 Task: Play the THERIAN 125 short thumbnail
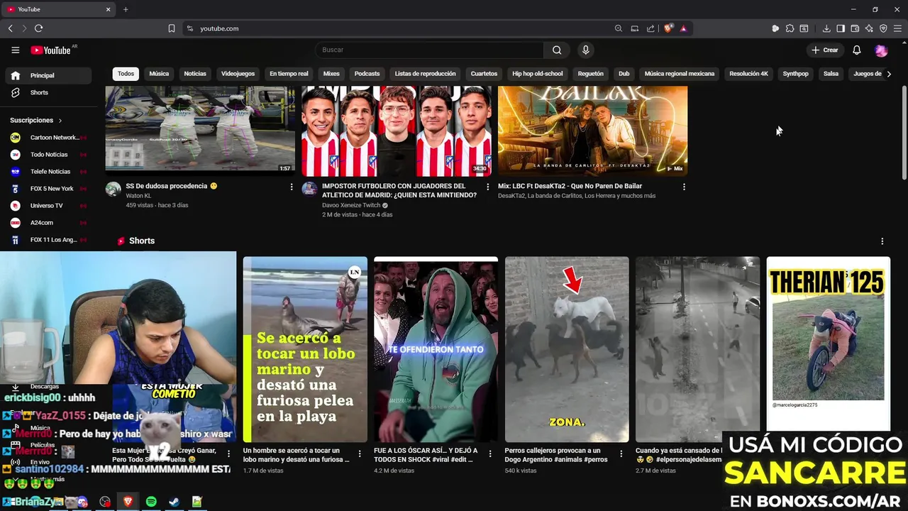pos(828,344)
